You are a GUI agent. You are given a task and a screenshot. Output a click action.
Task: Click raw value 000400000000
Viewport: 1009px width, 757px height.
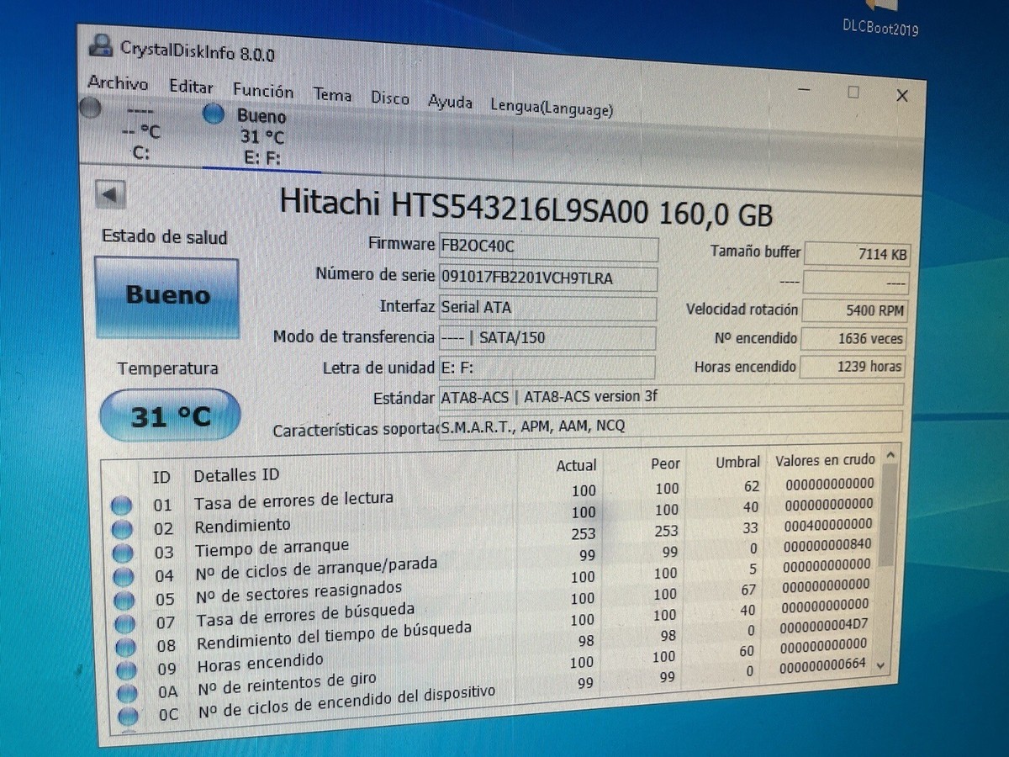[x=827, y=524]
